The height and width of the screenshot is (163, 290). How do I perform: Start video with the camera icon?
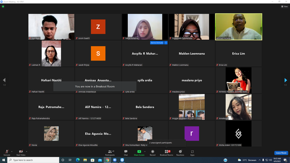click(x=21, y=153)
